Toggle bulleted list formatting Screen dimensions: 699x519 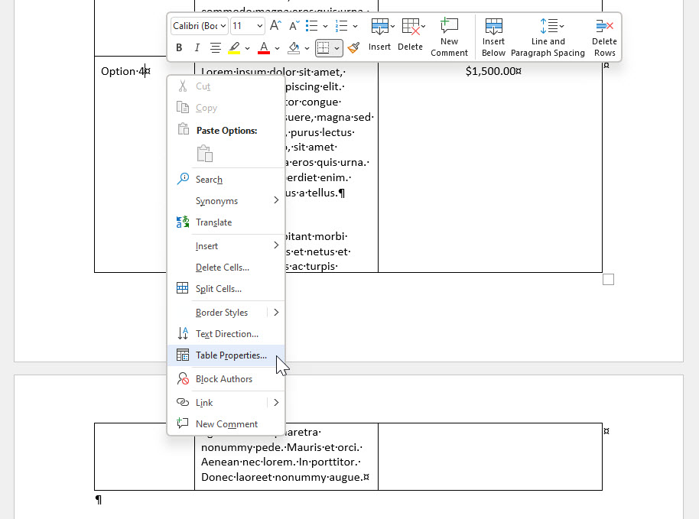[x=314, y=25]
